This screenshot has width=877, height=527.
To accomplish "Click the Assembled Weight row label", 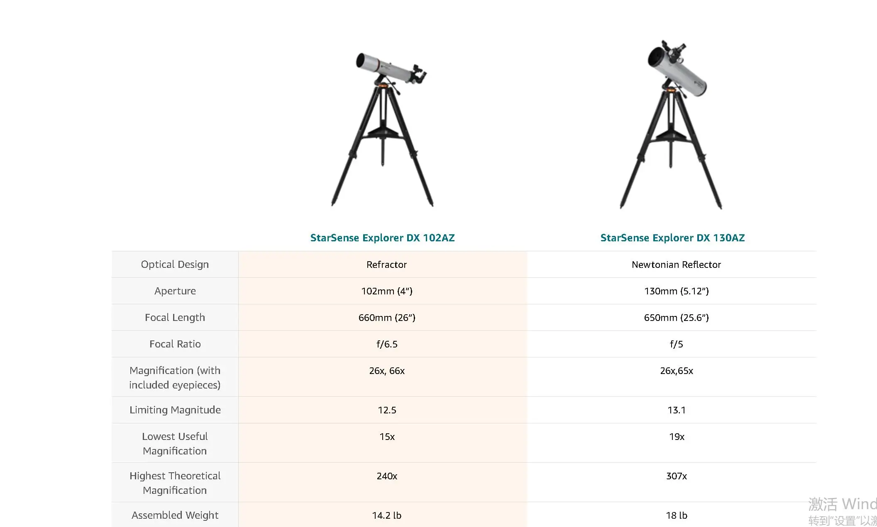I will tap(175, 515).
